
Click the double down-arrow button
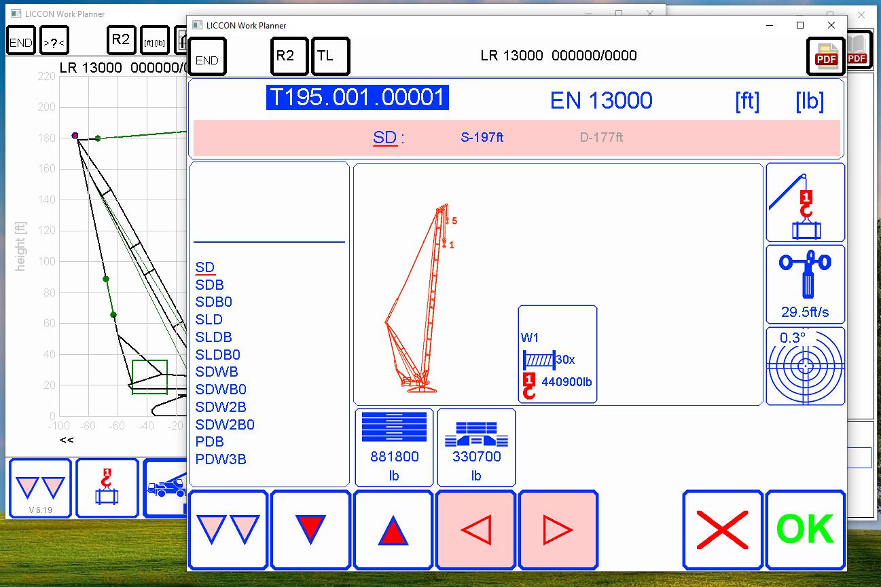click(x=228, y=529)
